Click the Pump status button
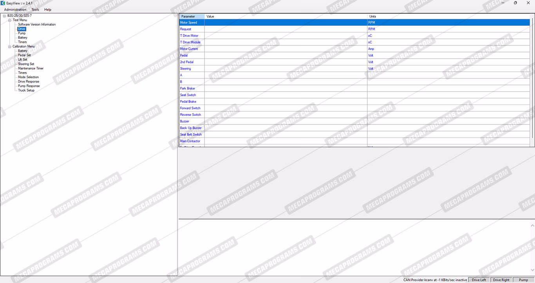 [x=523, y=280]
